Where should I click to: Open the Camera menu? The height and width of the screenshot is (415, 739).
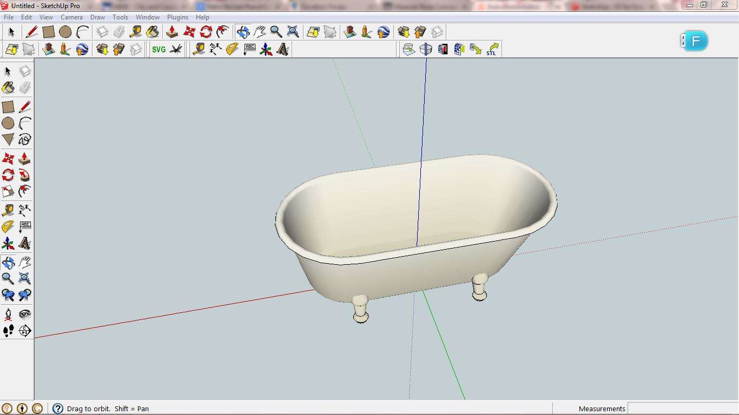[x=71, y=17]
